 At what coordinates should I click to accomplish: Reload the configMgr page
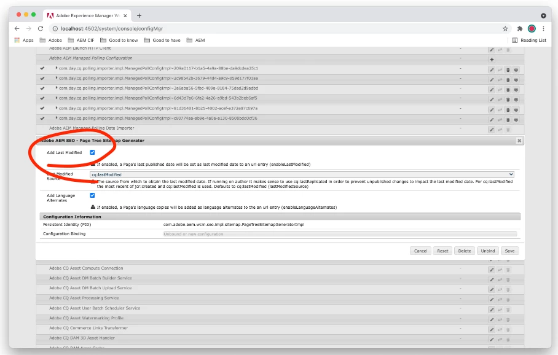point(41,28)
